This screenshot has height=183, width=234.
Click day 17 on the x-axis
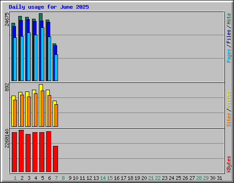tap(123, 178)
